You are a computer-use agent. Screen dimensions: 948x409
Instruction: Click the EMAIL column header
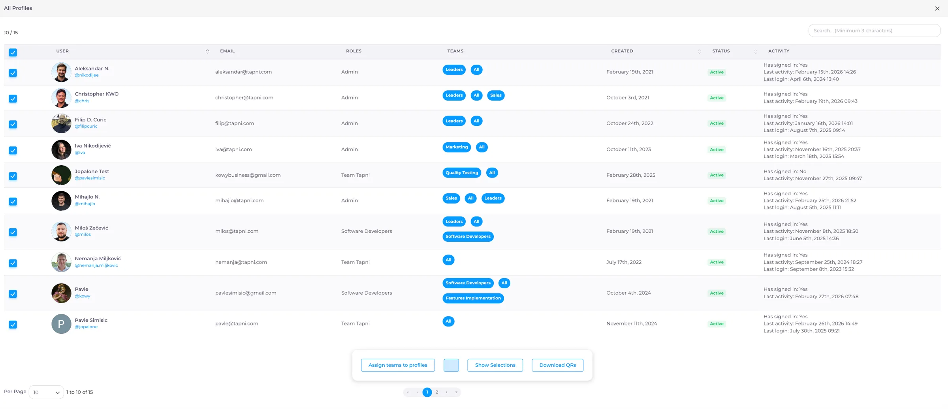pyautogui.click(x=228, y=51)
